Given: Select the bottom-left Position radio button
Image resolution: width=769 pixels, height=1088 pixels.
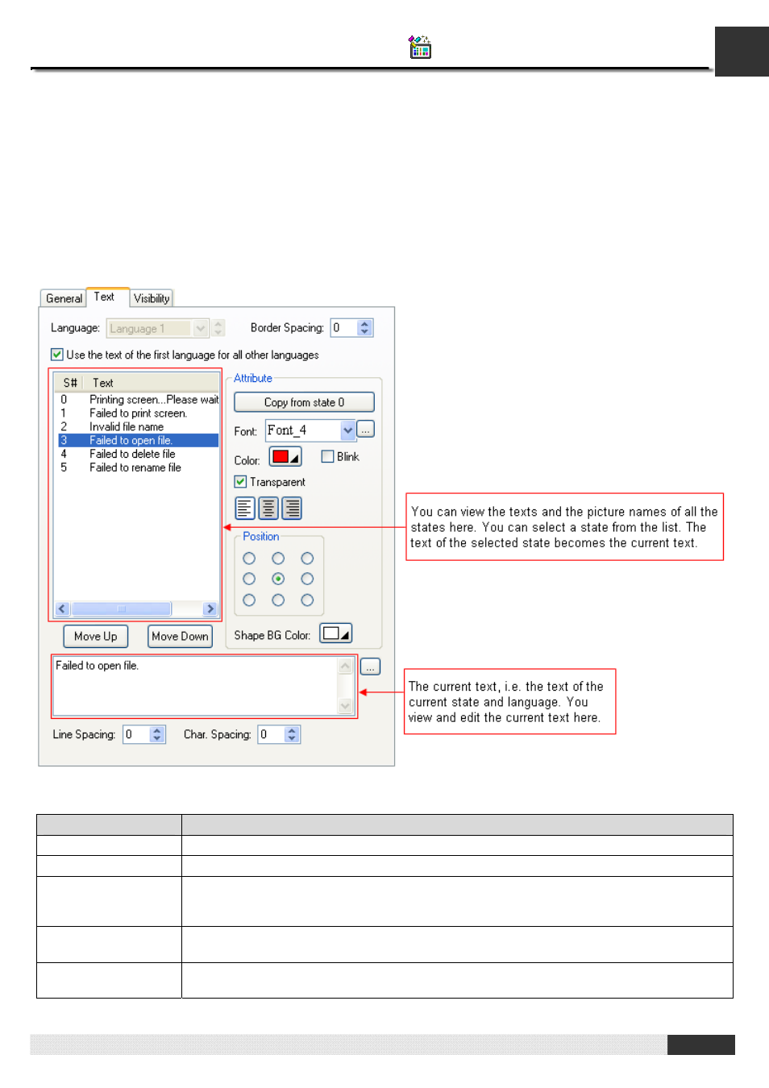Looking at the screenshot, I should [249, 600].
